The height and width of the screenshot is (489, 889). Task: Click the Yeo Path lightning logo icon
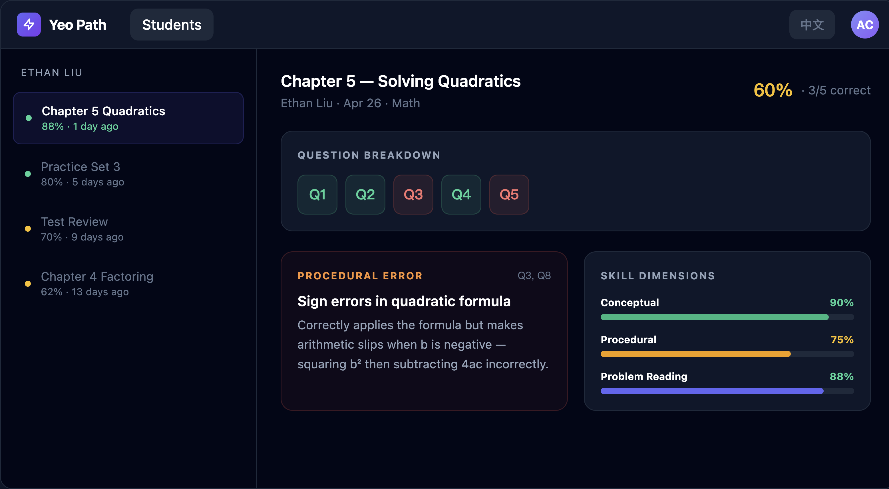[29, 25]
